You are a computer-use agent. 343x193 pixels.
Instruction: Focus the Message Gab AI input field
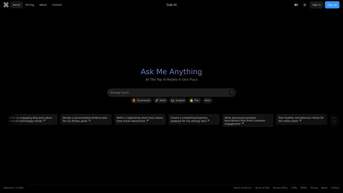pyautogui.click(x=168, y=93)
